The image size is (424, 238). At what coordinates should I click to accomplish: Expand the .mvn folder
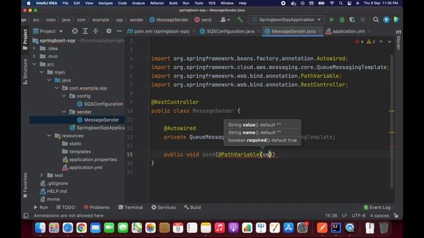tap(34, 56)
